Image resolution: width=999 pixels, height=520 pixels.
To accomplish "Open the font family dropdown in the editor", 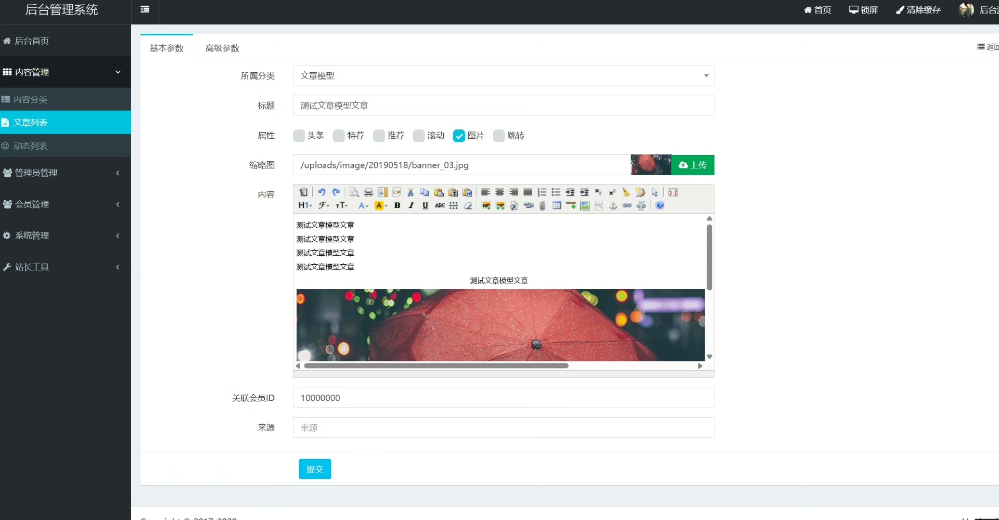I will tap(324, 205).
